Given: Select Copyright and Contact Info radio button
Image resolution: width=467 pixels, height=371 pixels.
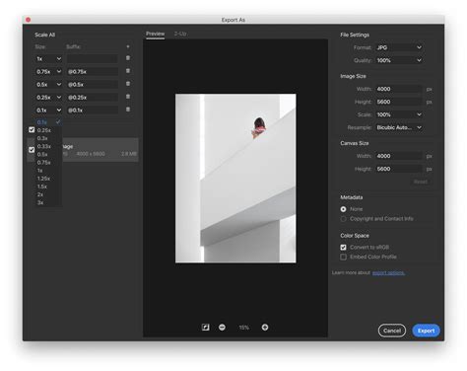Looking at the screenshot, I should tap(344, 219).
